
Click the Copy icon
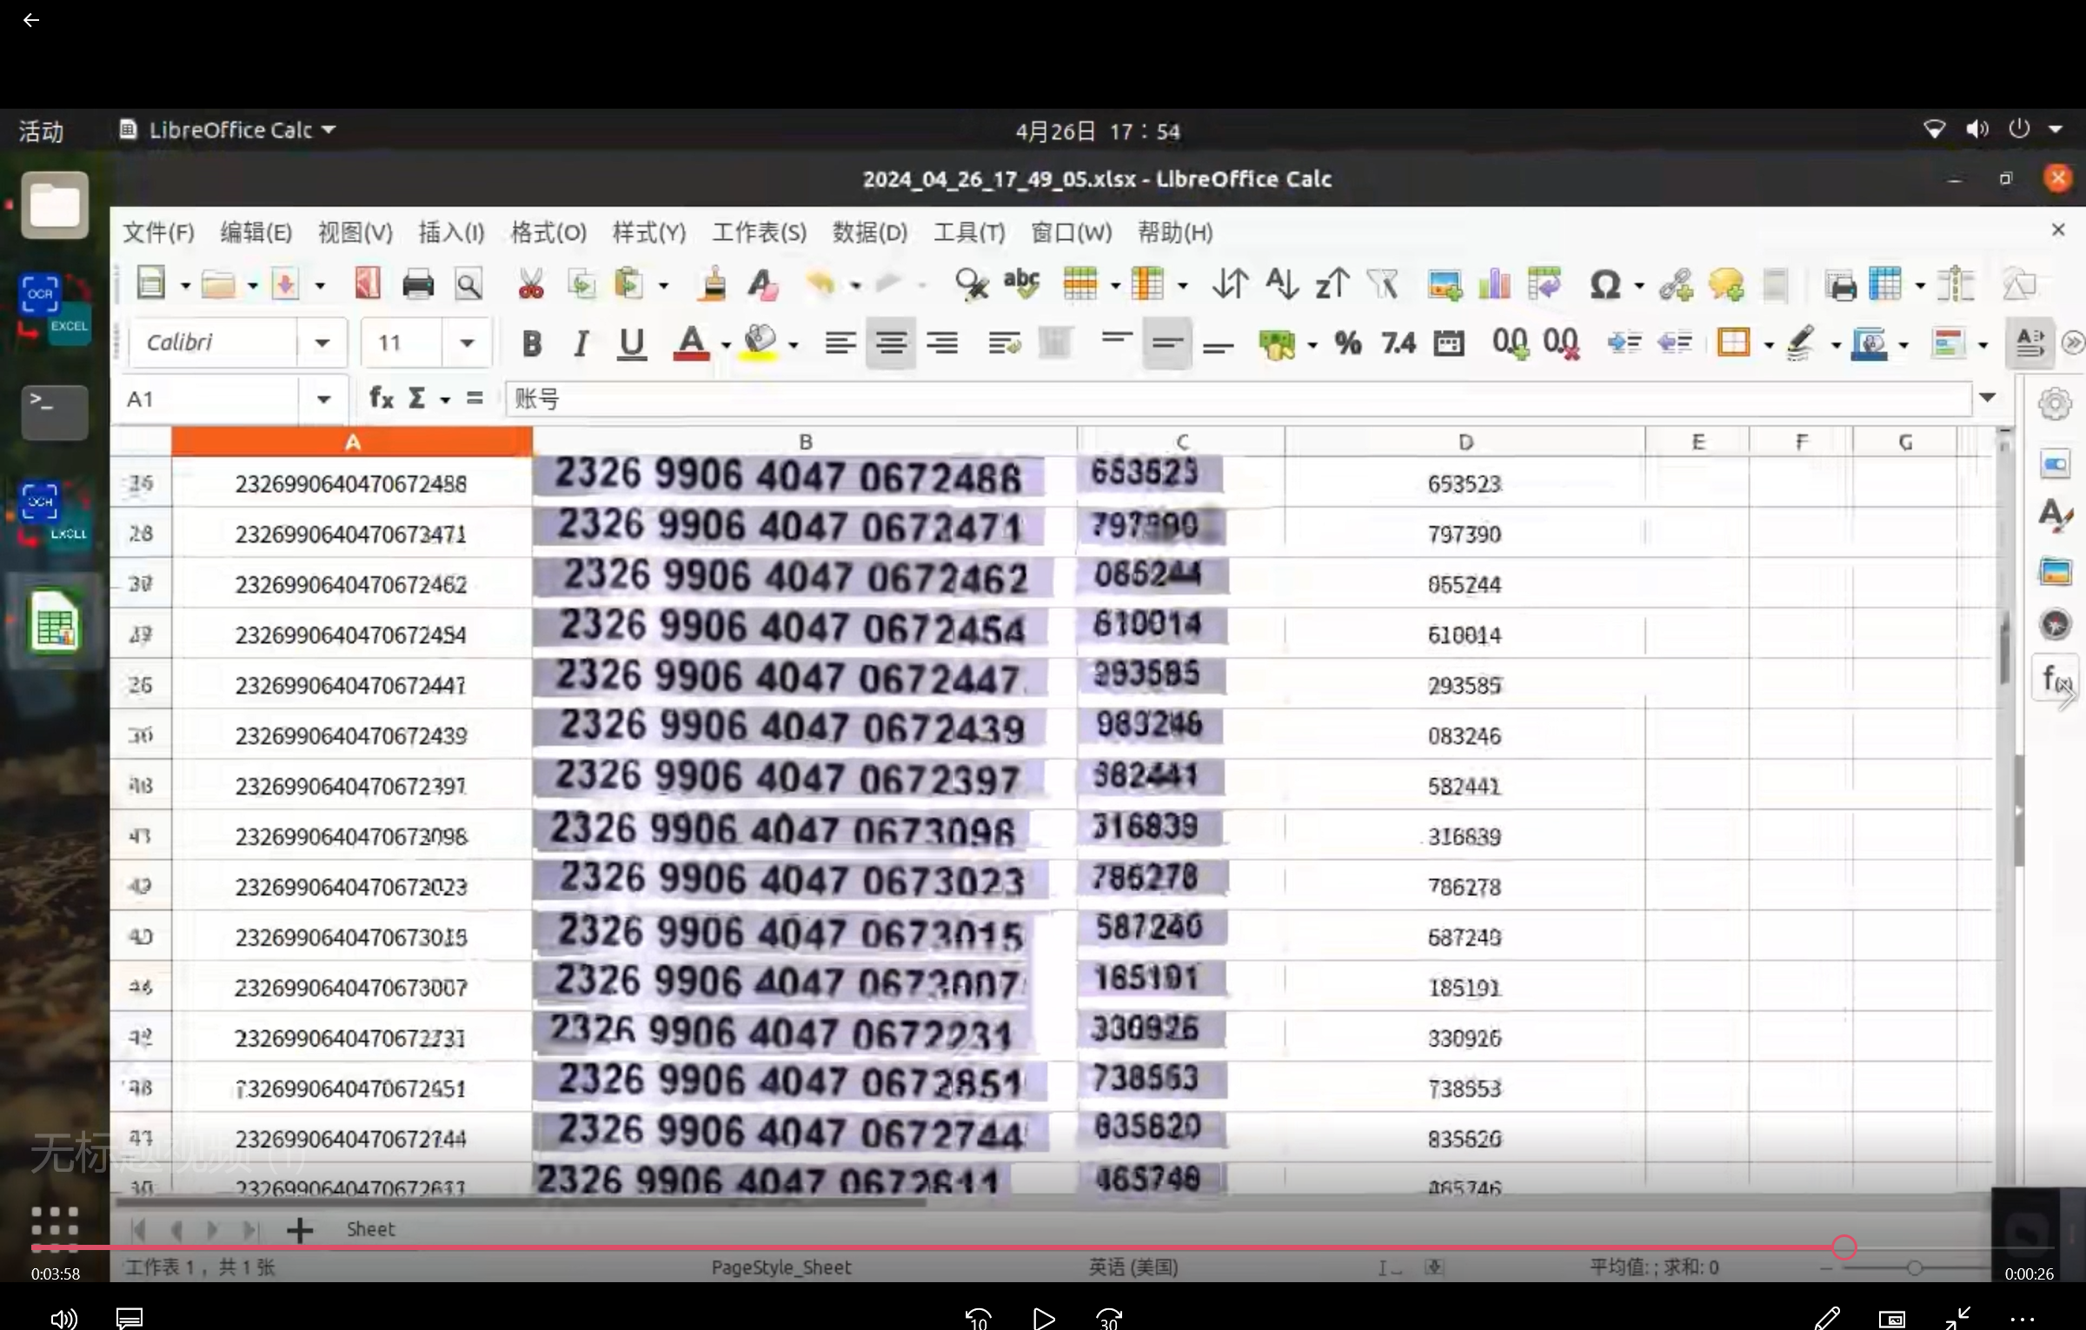[581, 284]
